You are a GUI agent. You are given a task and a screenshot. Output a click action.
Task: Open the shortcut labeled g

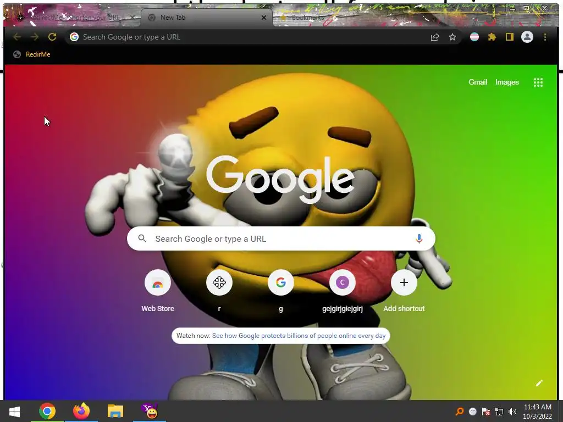click(281, 291)
